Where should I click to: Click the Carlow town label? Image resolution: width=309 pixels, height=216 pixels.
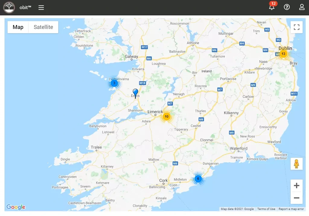[x=248, y=97]
